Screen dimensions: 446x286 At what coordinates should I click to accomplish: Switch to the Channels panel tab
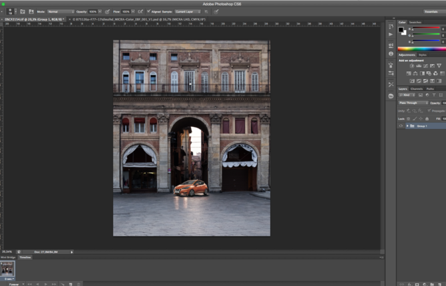click(x=416, y=89)
